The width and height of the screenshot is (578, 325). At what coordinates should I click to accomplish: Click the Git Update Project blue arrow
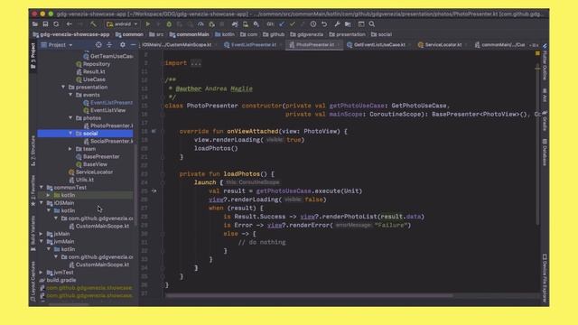(282, 24)
